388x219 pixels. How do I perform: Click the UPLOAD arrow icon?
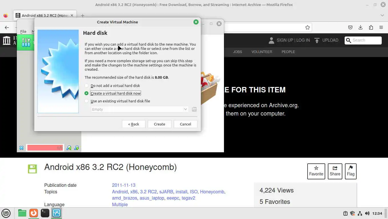tap(317, 40)
